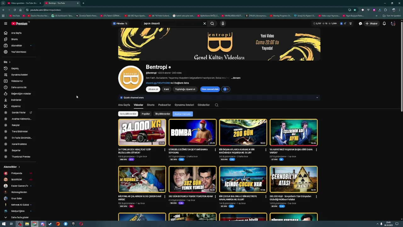Open the Windows Start button
403x227 pixels.
[3, 224]
